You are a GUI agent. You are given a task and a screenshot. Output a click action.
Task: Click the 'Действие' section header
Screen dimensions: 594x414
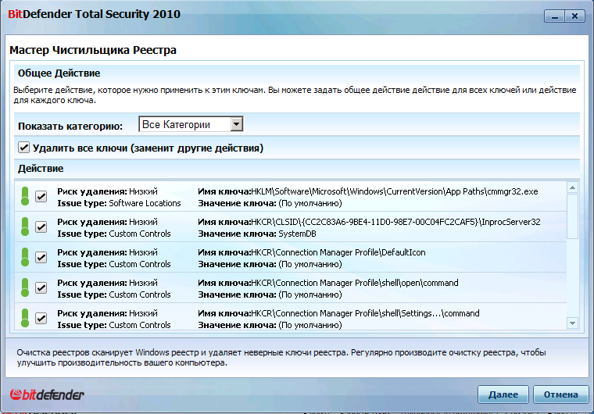41,168
